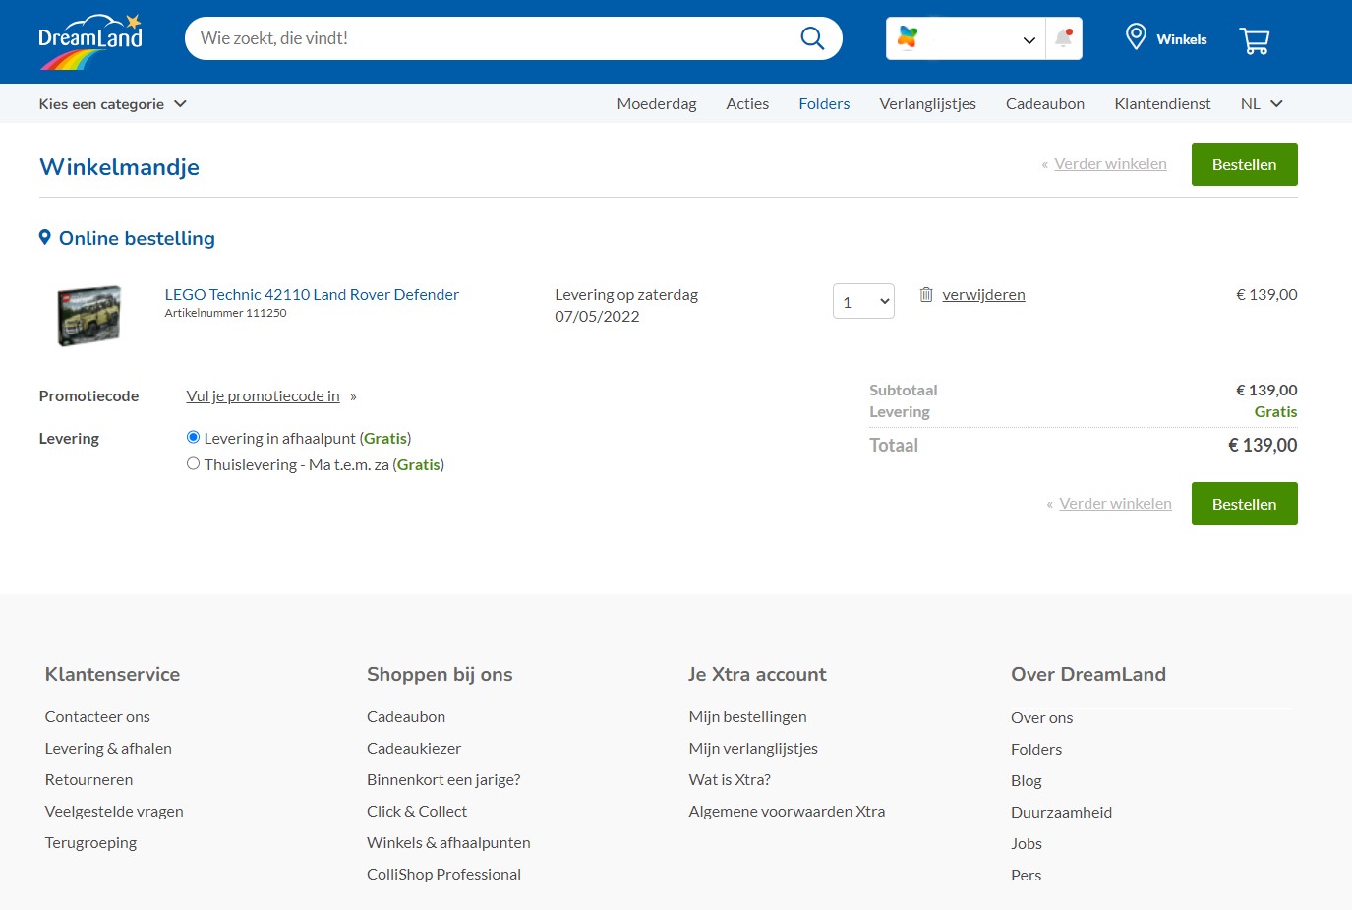The image size is (1352, 910).
Task: Select Levering in afhaalpunt radio button
Action: pos(193,437)
